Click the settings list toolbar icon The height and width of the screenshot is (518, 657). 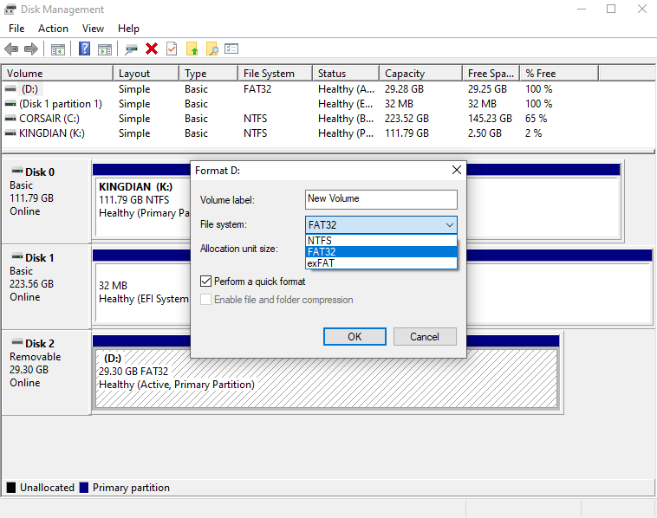point(231,49)
